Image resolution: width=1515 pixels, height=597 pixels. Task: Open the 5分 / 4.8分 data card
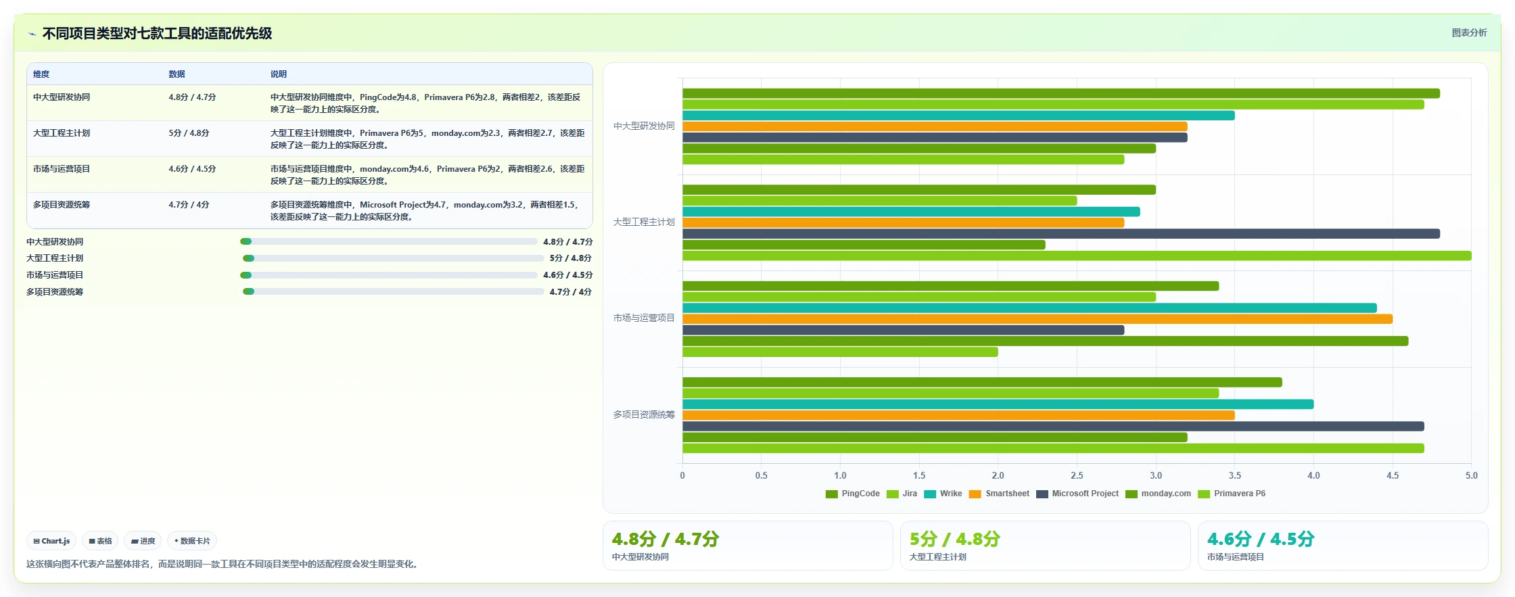[1046, 546]
